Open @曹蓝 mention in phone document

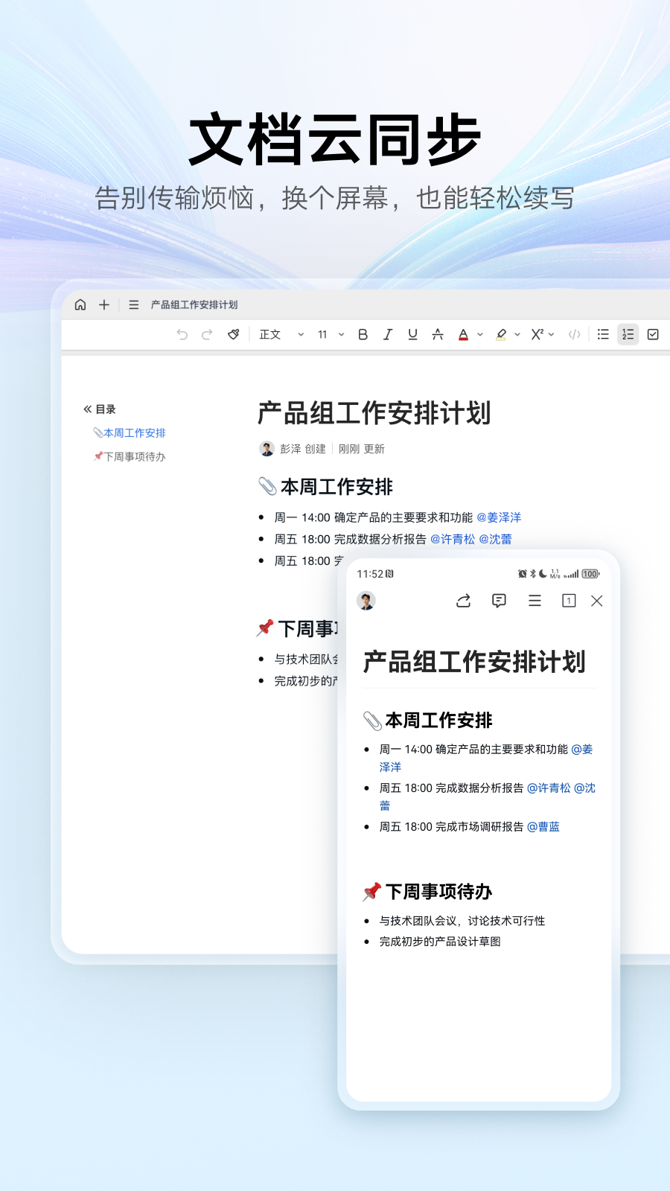(543, 826)
